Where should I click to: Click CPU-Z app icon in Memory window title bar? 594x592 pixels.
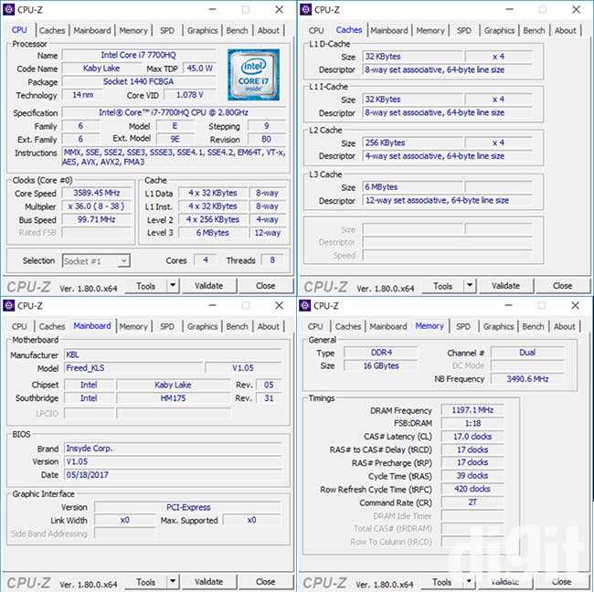[x=305, y=305]
